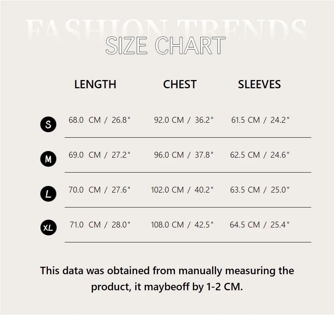Click the CHEST column header
Screen dimensions: 334x315
[180, 84]
